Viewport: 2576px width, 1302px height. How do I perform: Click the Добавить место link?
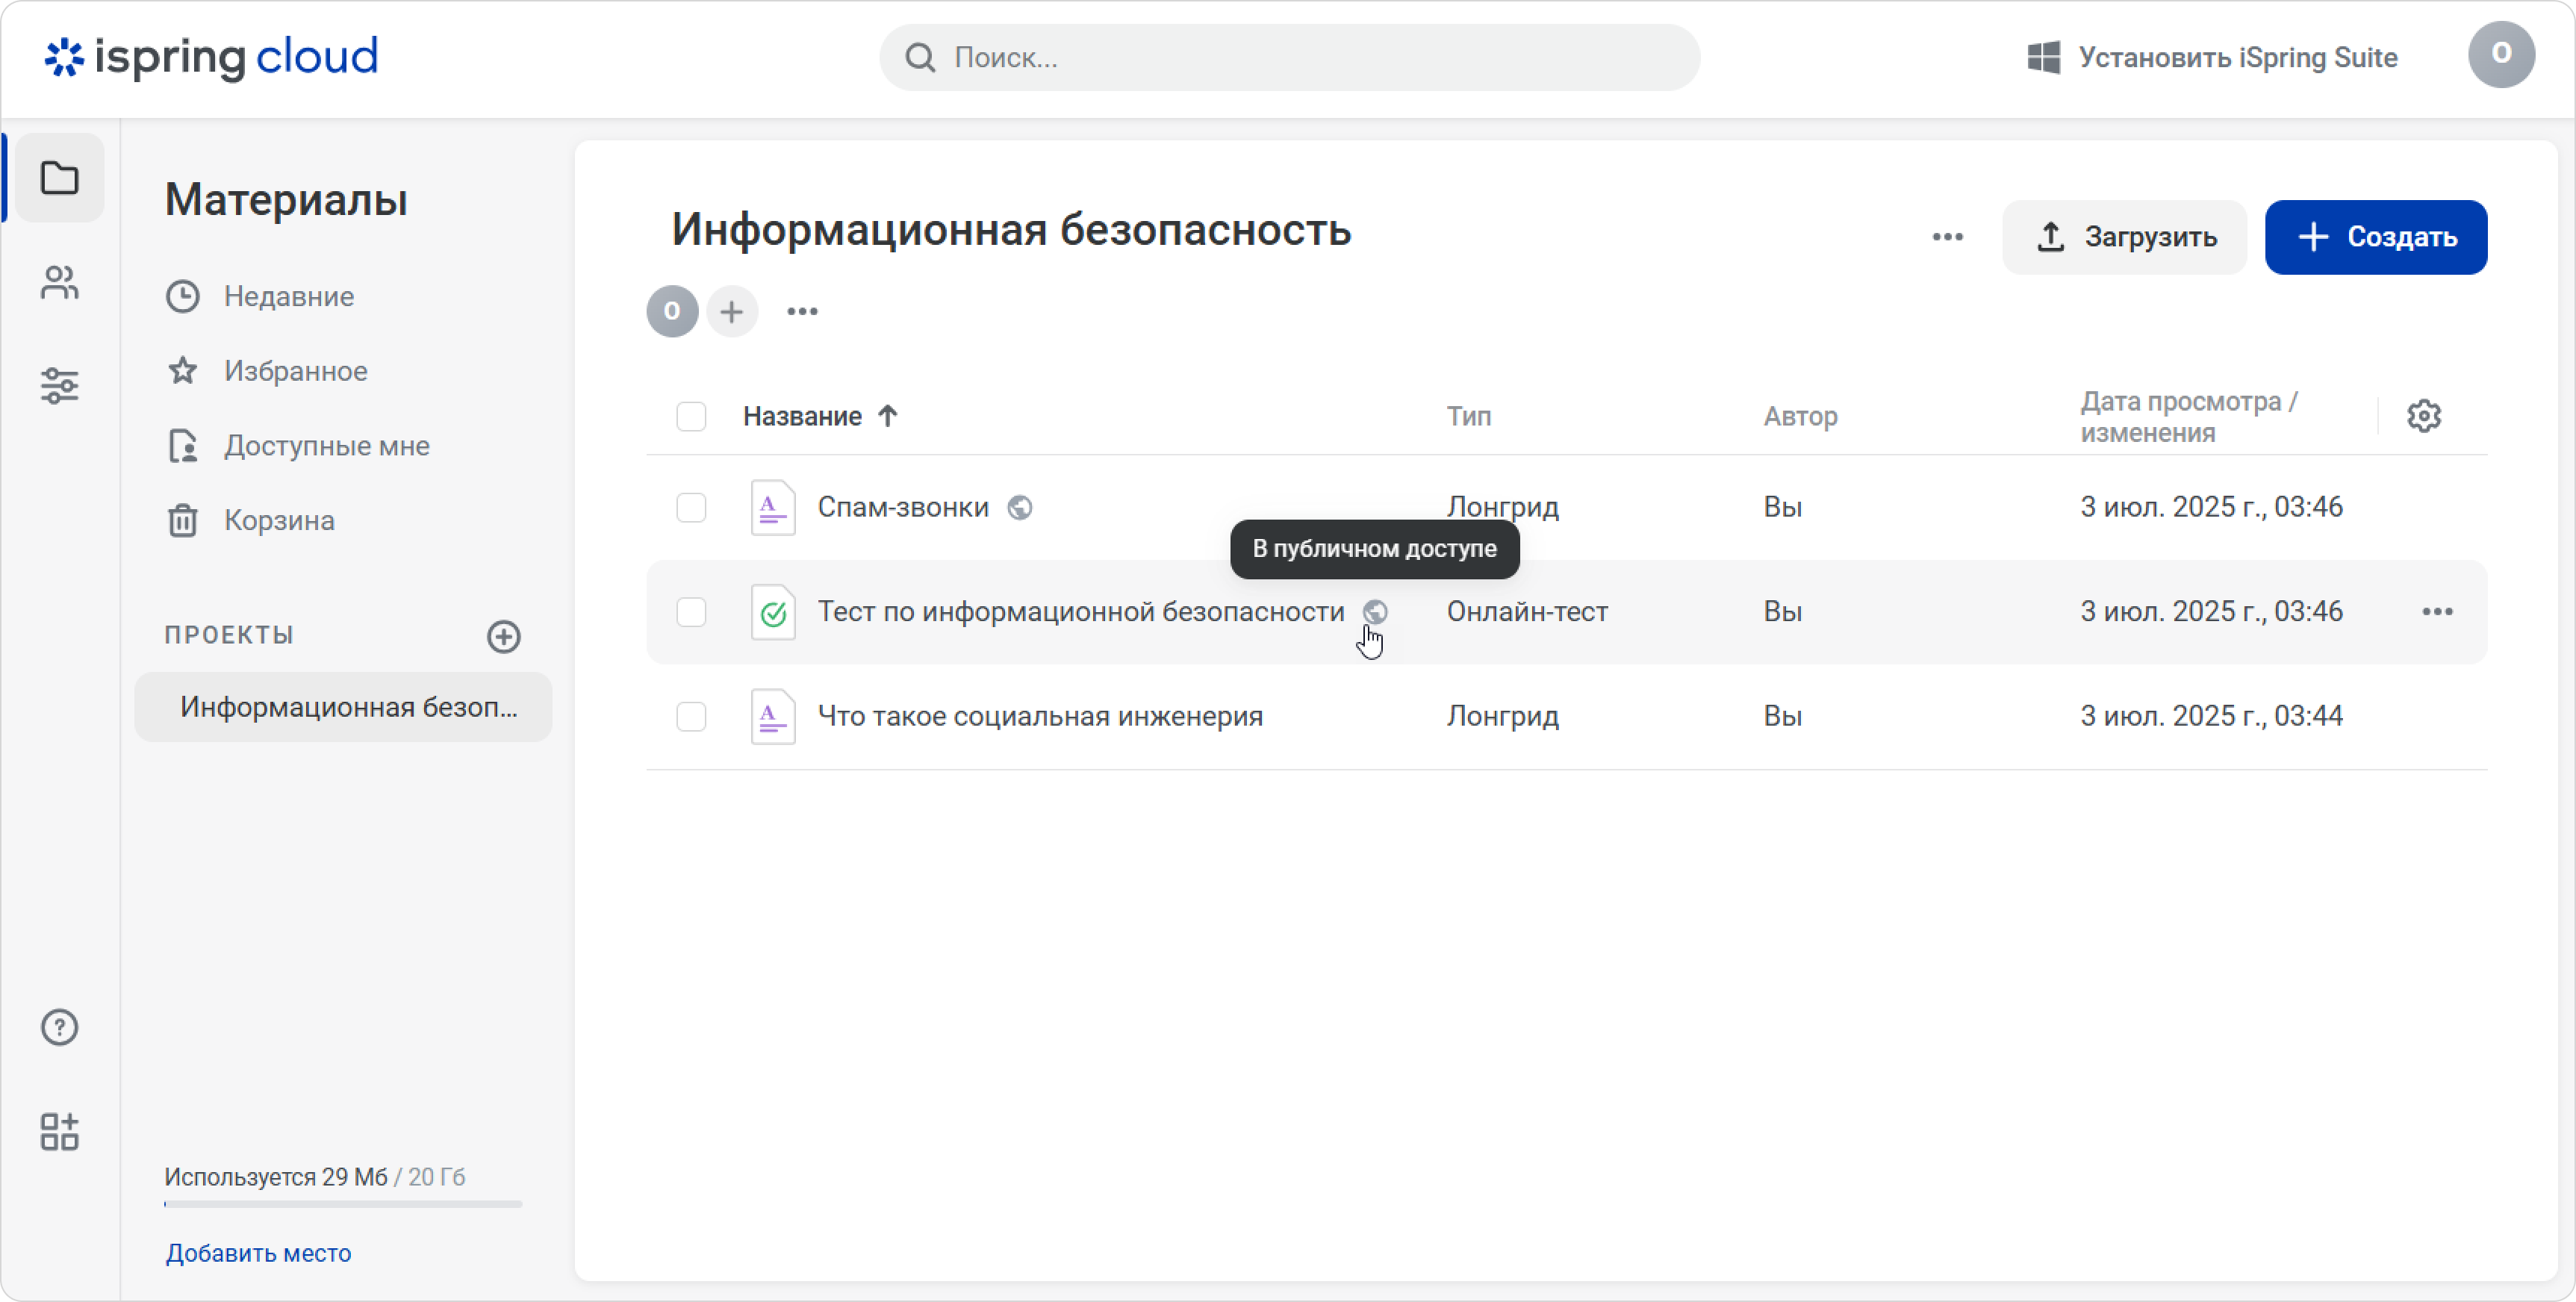tap(258, 1253)
